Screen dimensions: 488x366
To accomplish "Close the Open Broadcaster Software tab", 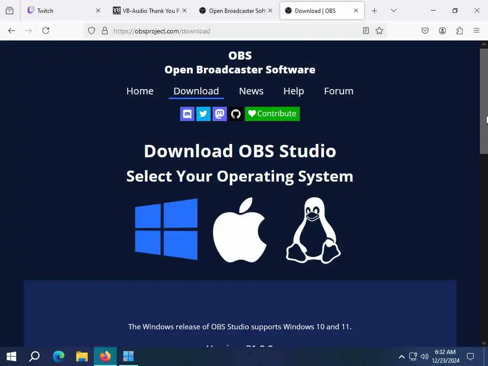I will (x=270, y=10).
